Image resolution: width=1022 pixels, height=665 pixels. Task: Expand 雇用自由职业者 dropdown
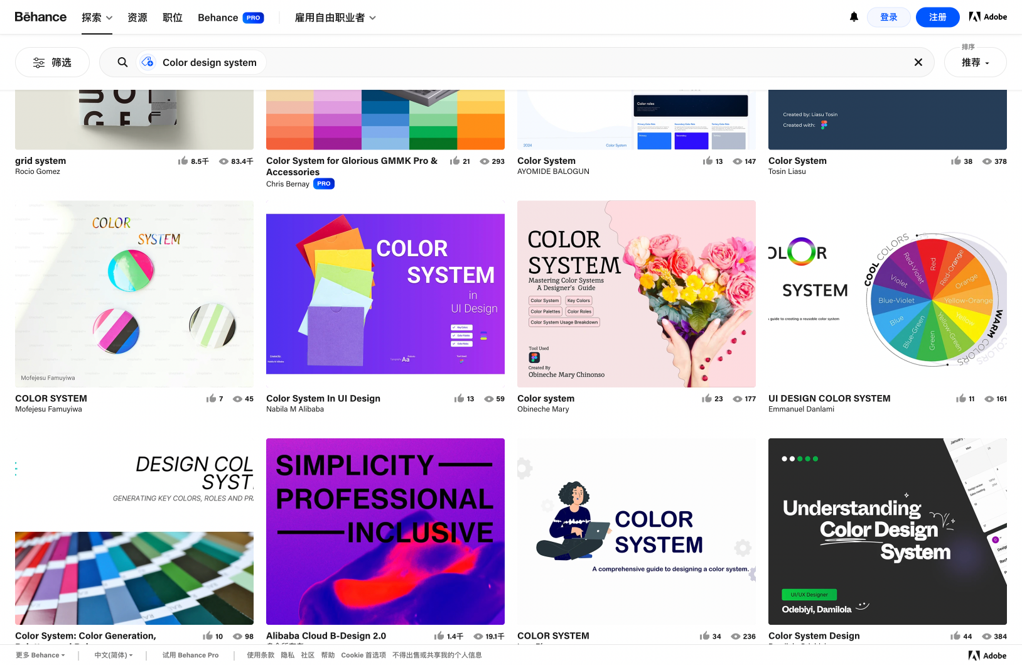(335, 18)
